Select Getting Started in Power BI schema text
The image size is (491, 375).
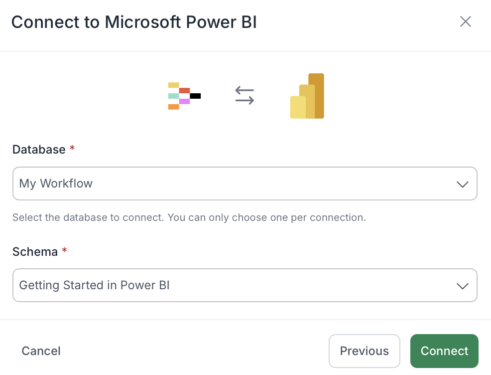[x=94, y=285]
